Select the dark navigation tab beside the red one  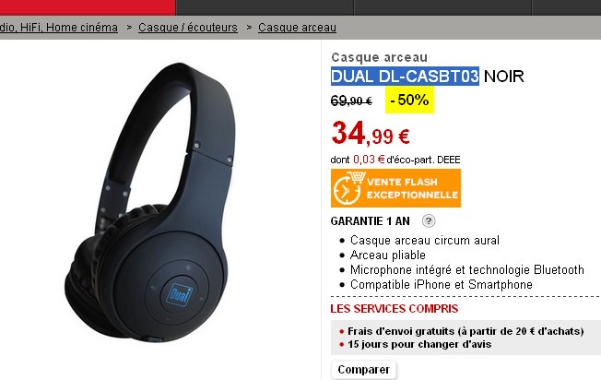click(x=265, y=7)
